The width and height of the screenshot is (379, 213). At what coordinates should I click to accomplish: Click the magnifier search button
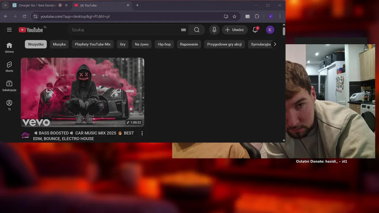(x=197, y=30)
